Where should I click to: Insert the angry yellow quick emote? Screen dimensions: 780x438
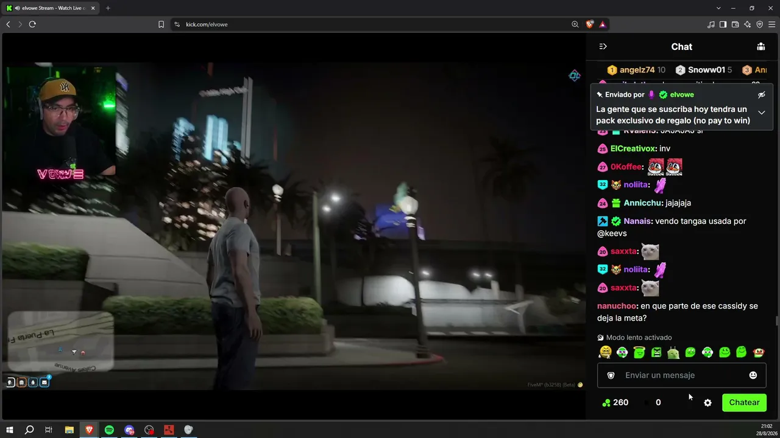(x=605, y=352)
